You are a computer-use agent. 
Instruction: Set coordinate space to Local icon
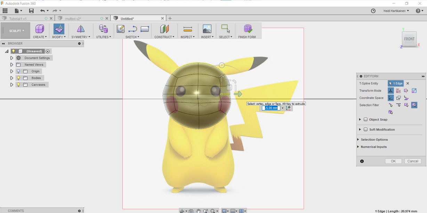coord(406,98)
